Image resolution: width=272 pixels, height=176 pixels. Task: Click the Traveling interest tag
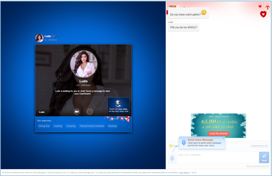click(x=71, y=126)
